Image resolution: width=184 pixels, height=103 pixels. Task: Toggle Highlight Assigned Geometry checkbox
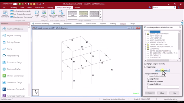click(x=145, y=64)
